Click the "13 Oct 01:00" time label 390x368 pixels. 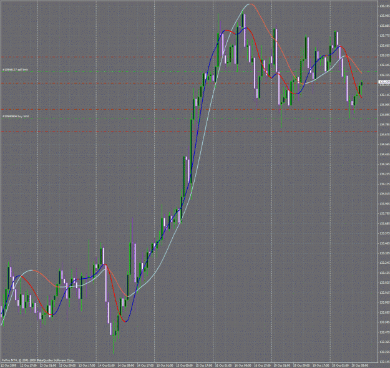point(48,366)
